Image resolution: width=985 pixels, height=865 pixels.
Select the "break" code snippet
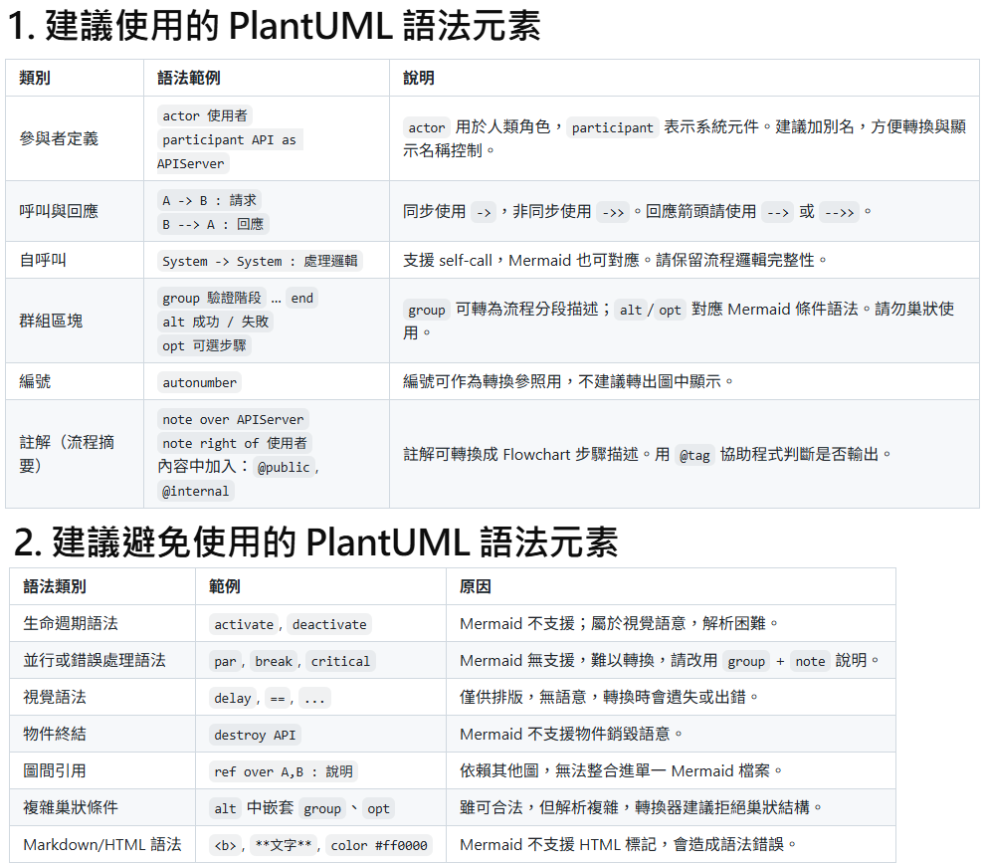[274, 661]
